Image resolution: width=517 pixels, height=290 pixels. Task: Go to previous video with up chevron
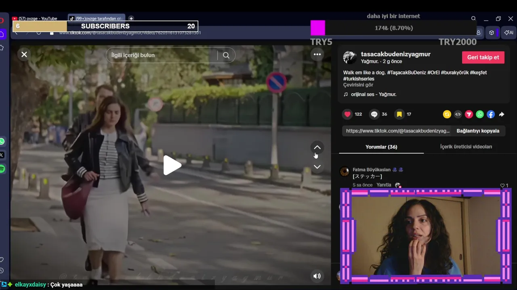click(317, 147)
